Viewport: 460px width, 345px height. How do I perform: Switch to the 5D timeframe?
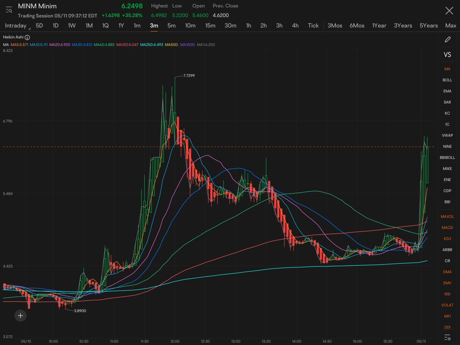tap(39, 26)
